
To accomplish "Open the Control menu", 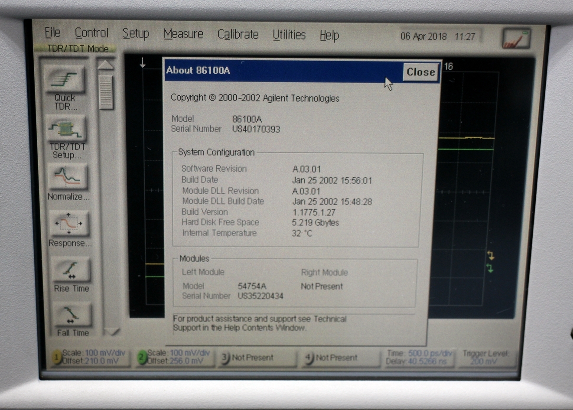I will pyautogui.click(x=91, y=33).
